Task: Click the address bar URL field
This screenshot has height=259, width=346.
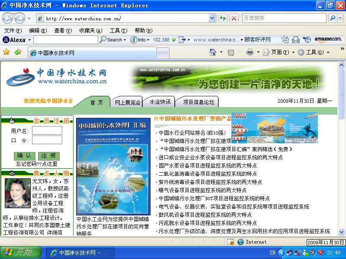Action: 123,19
